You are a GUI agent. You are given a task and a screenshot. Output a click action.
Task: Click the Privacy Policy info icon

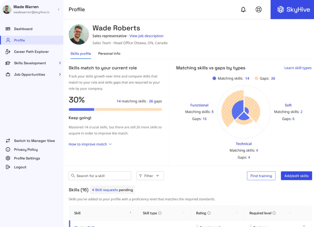coord(8,149)
